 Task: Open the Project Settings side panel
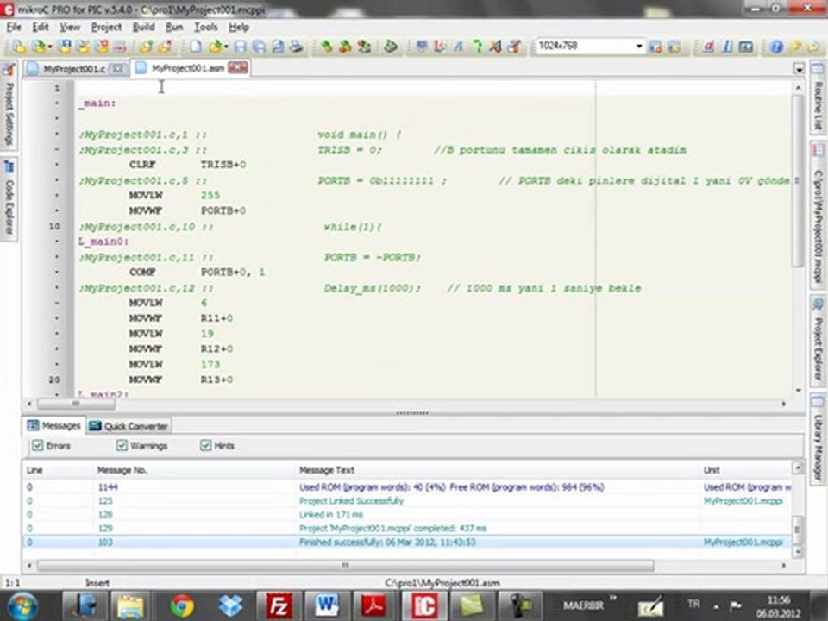tap(9, 105)
